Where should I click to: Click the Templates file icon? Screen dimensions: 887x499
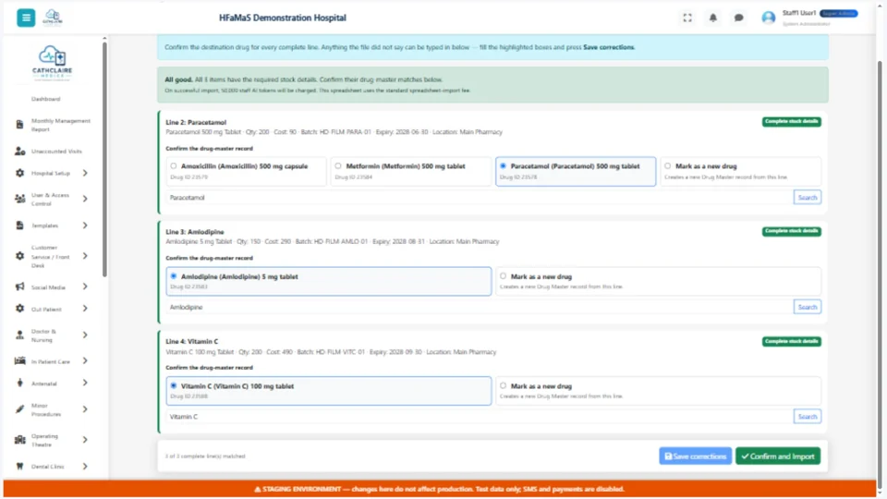click(19, 225)
